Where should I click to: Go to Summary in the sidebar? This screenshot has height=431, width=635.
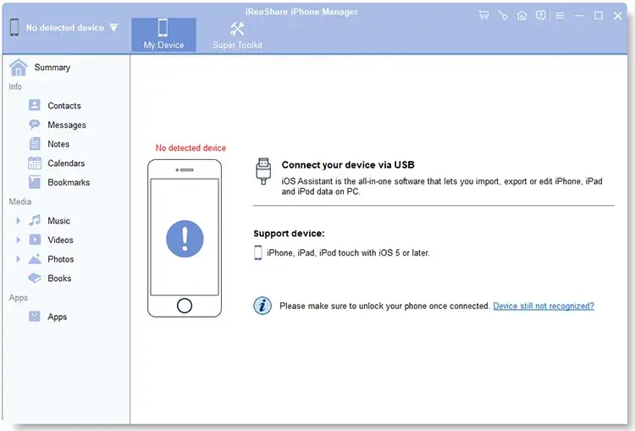click(52, 68)
